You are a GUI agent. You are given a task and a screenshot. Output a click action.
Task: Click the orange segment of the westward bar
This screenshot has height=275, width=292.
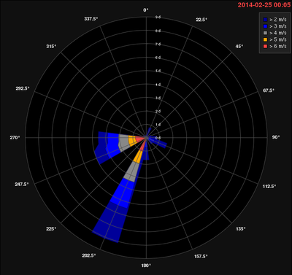click(x=132, y=141)
